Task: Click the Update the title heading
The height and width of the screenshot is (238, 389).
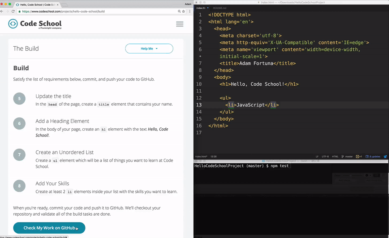Action: pyautogui.click(x=53, y=96)
